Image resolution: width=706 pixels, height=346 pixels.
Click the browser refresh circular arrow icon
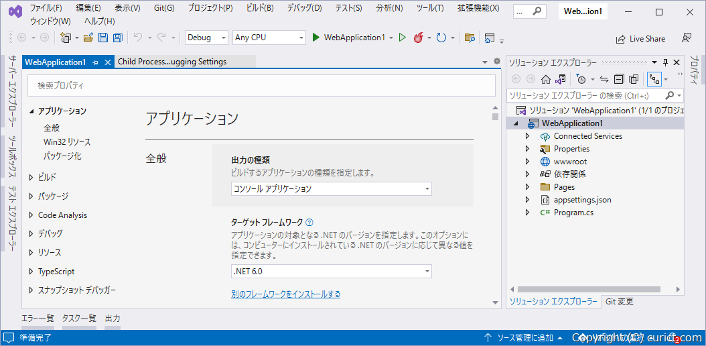[441, 38]
